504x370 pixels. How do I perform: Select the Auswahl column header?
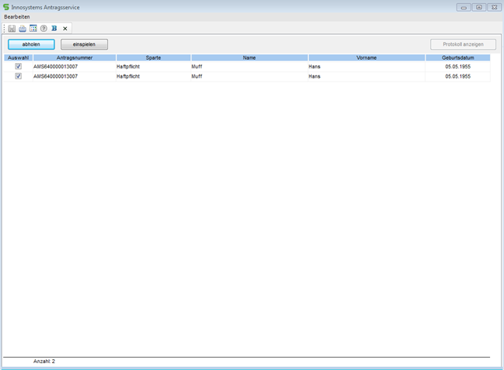(x=18, y=58)
